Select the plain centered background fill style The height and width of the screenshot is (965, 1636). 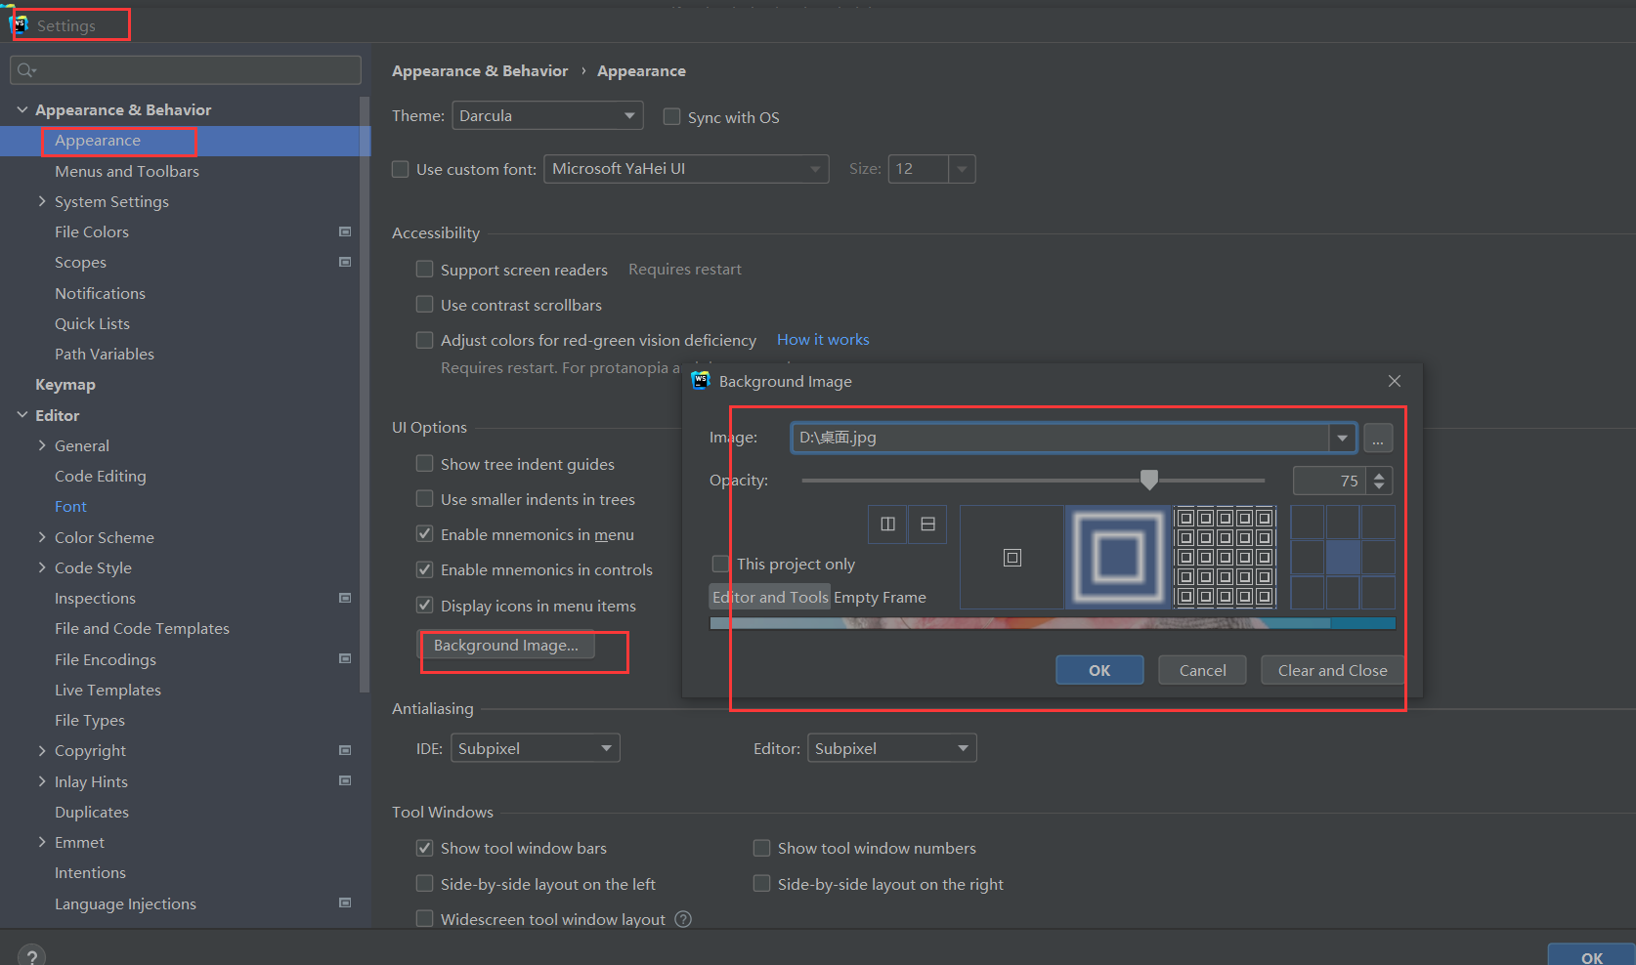point(1012,558)
